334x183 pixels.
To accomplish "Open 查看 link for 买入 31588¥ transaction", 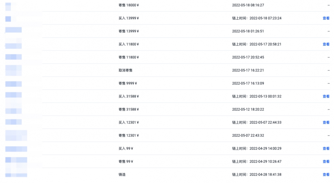I will coord(326,97).
